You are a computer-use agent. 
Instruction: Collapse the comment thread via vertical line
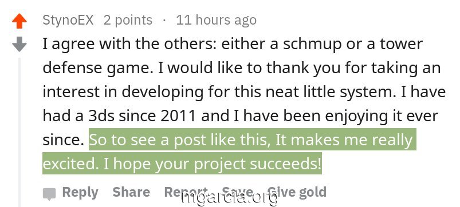19,132
